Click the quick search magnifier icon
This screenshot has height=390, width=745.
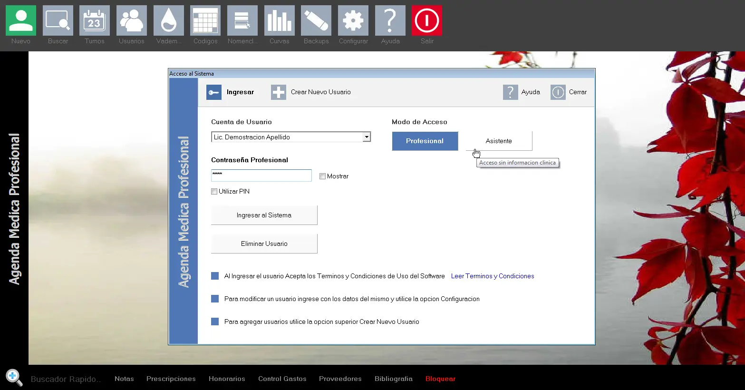pyautogui.click(x=14, y=378)
